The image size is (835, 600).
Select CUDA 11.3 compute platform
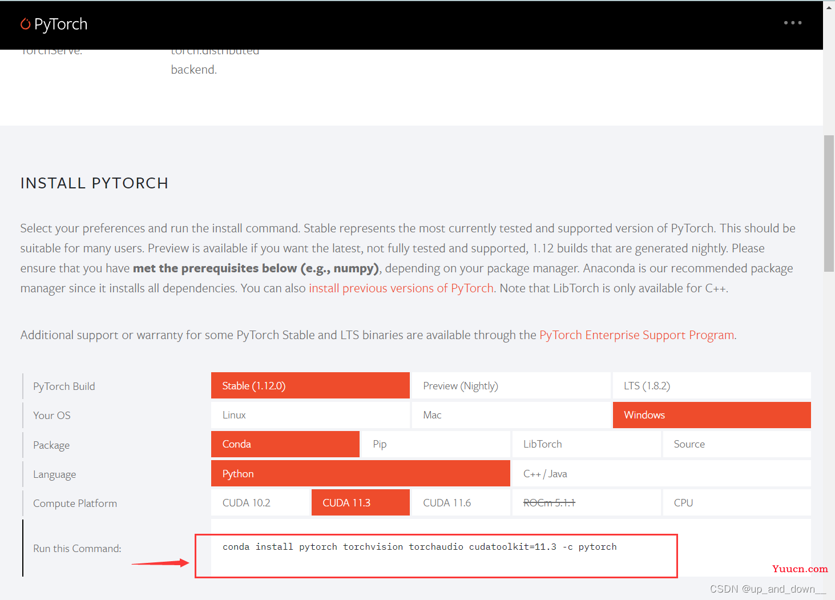point(361,502)
